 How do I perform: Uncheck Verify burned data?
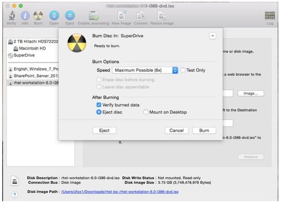(99, 105)
